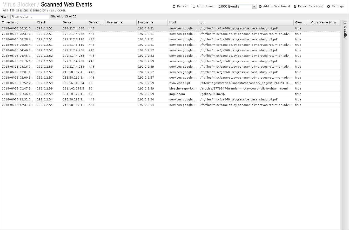349x230 pixels.
Task: Click the /gallery/QLimZIp uri cell
Action: (x=246, y=94)
